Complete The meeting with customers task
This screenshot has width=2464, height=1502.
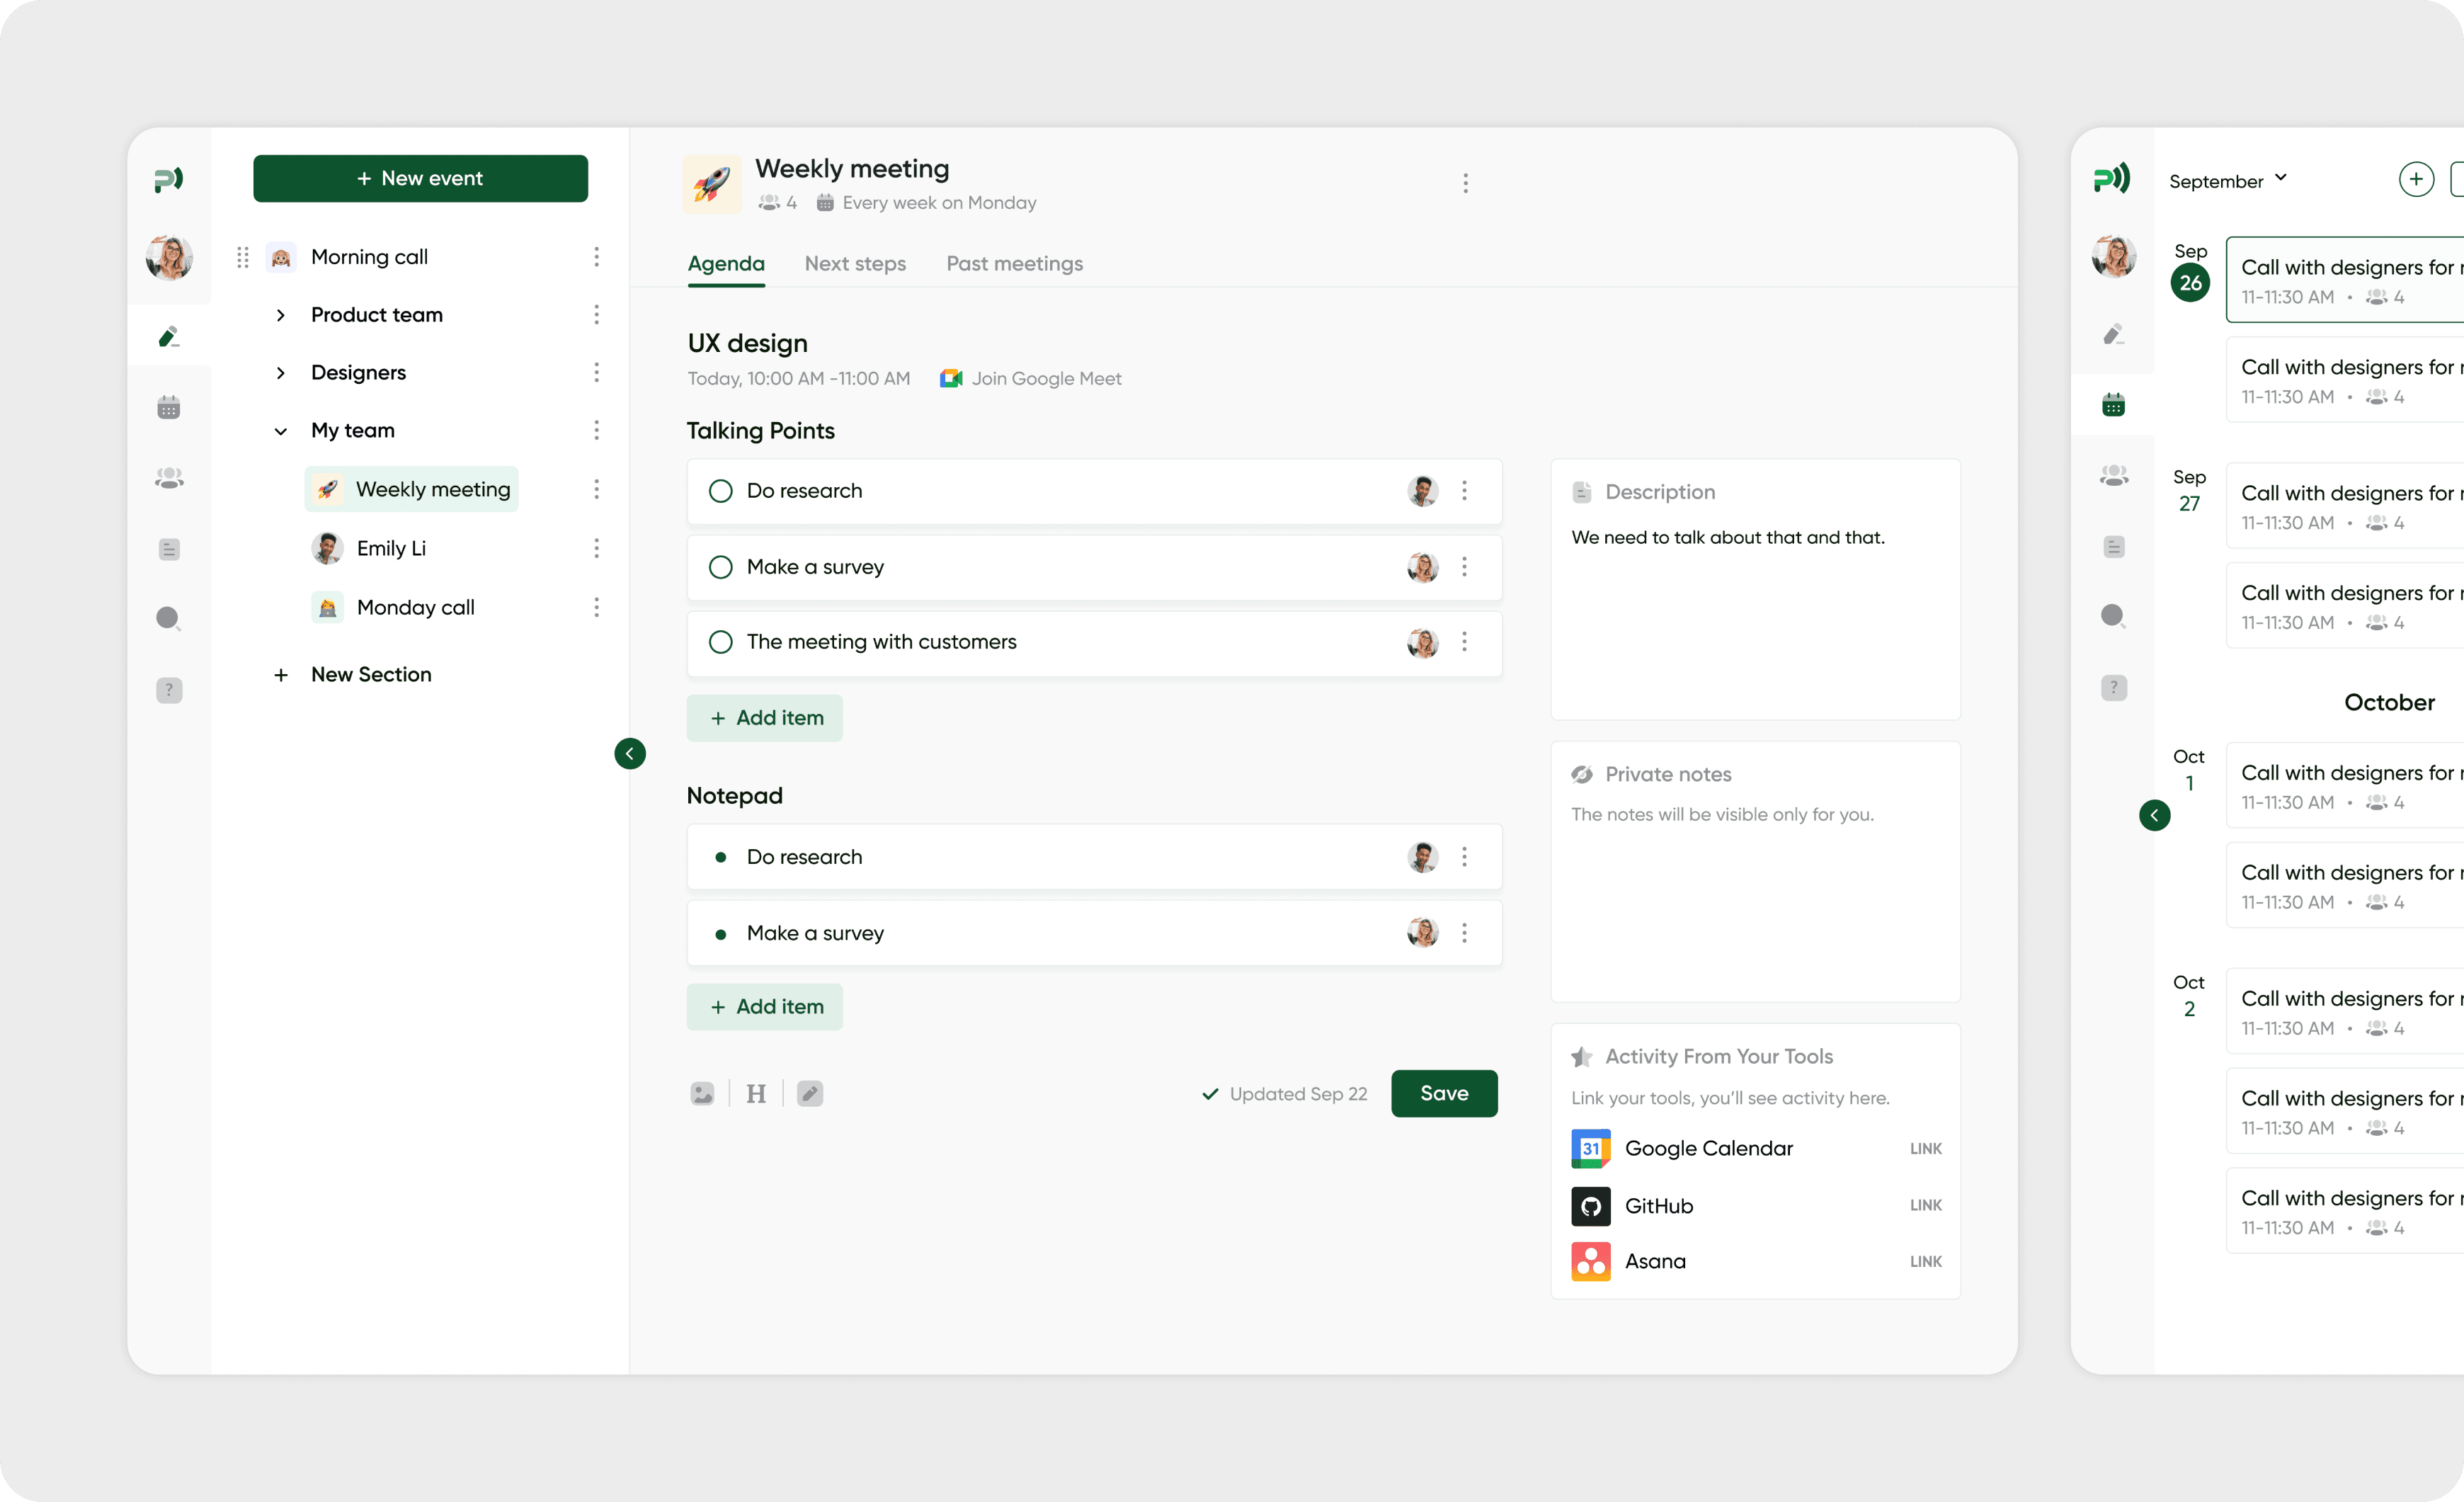(720, 642)
